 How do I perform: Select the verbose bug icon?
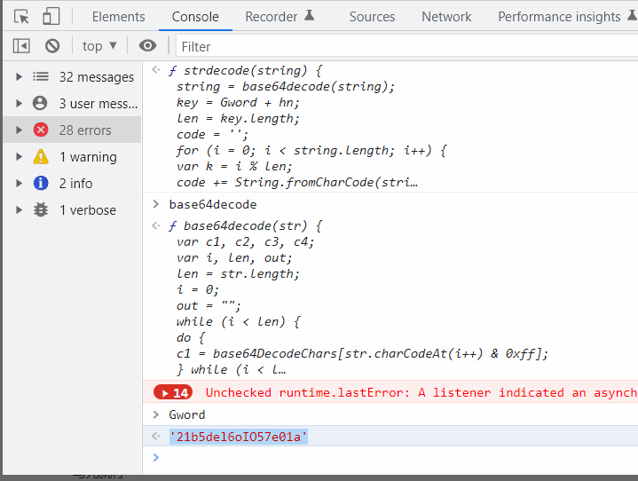click(41, 210)
